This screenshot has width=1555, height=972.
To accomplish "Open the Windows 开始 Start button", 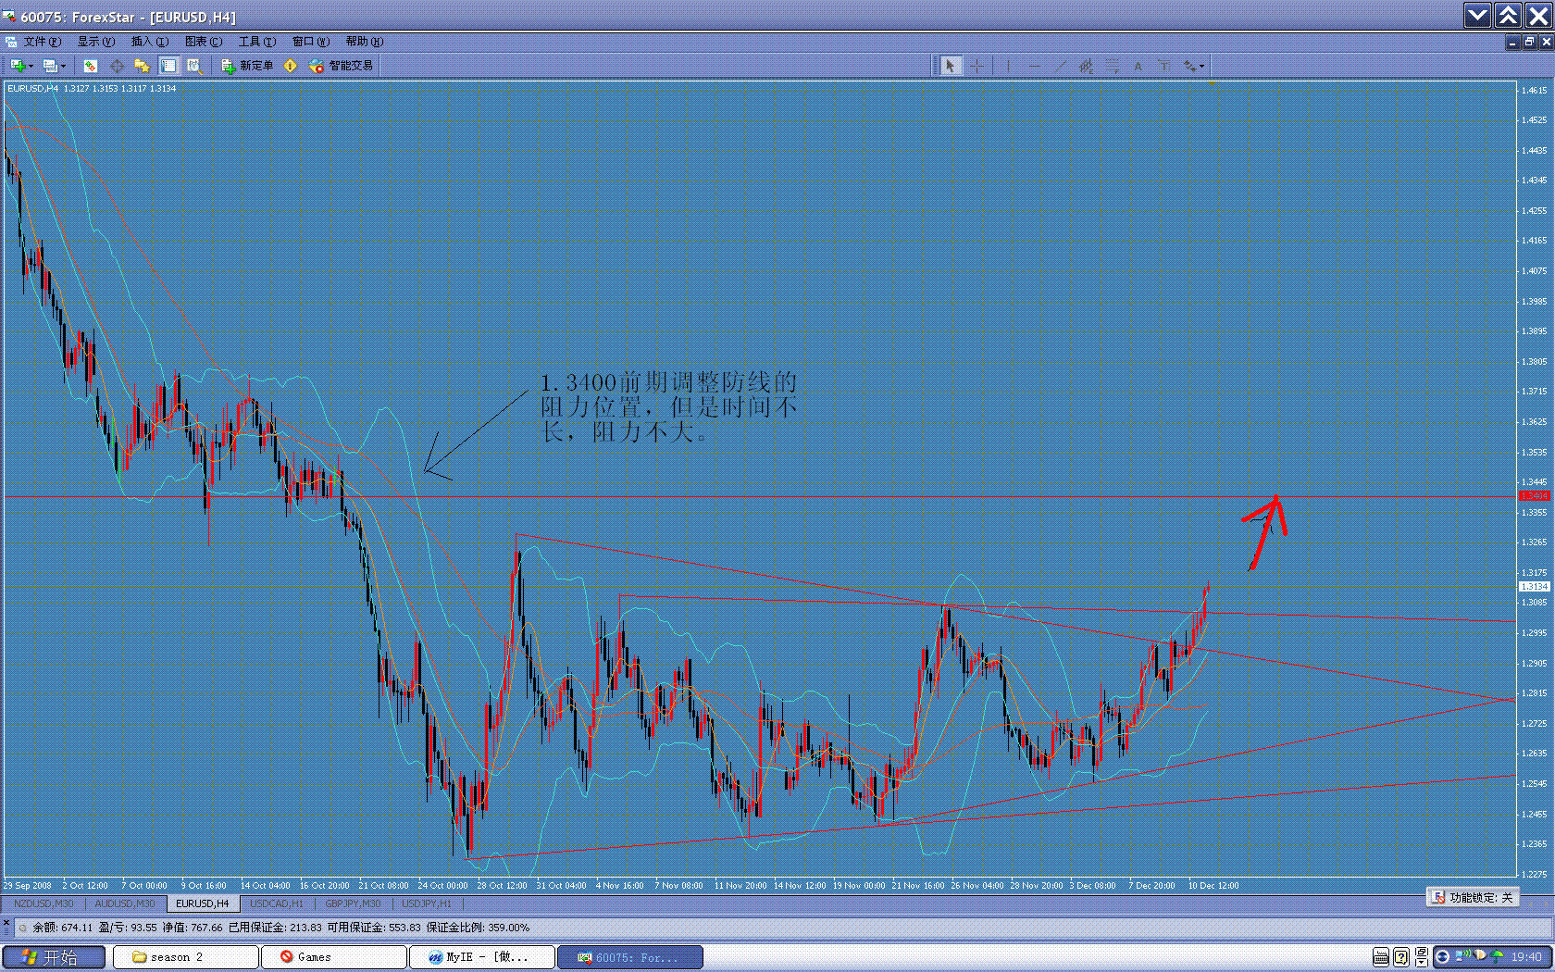I will coord(53,957).
